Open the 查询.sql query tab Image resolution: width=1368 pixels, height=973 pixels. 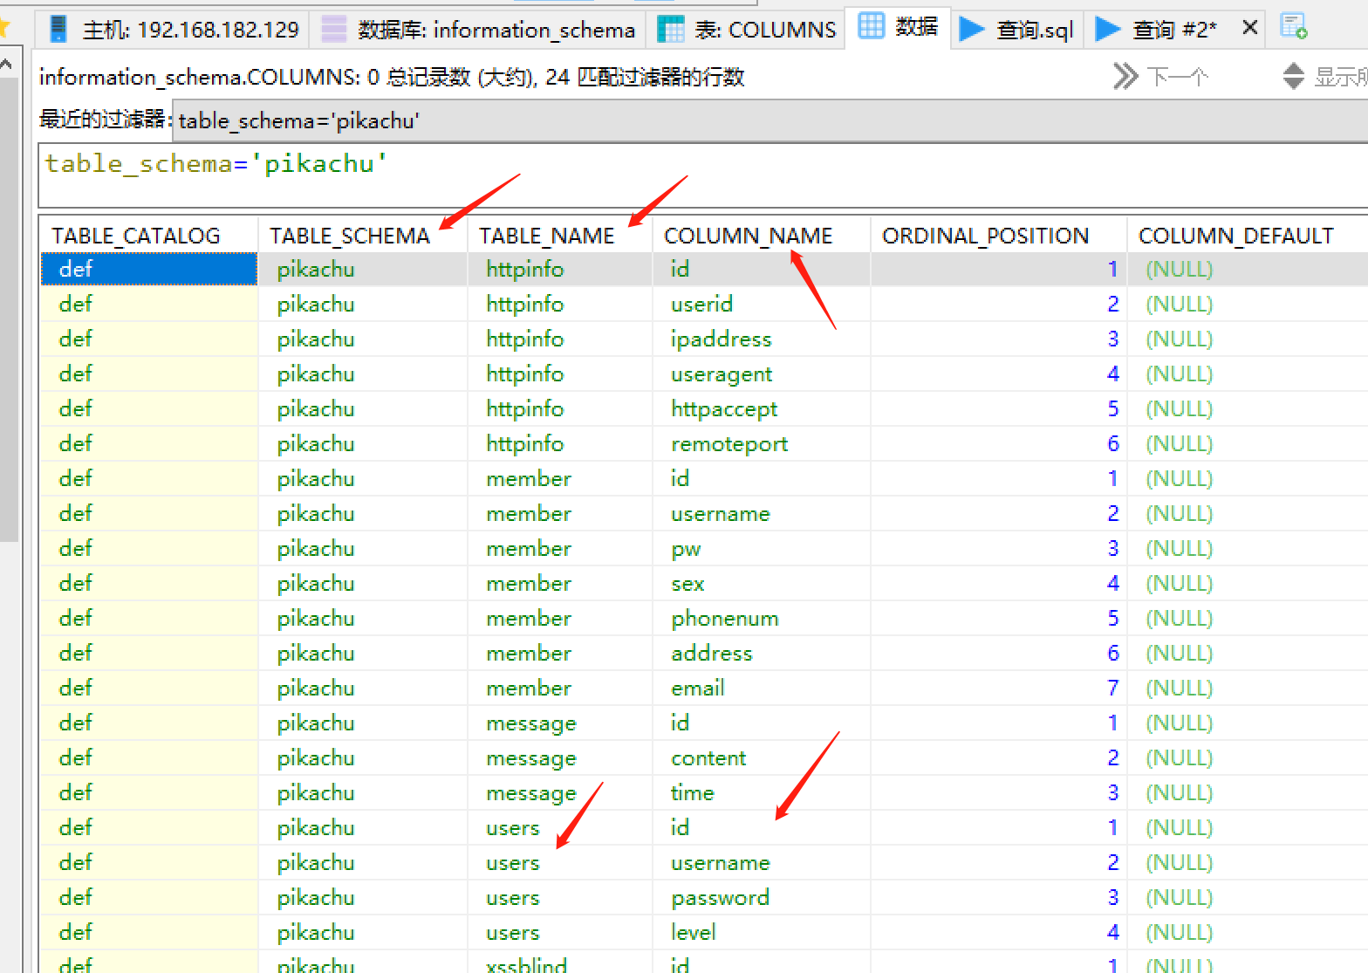(x=1017, y=30)
